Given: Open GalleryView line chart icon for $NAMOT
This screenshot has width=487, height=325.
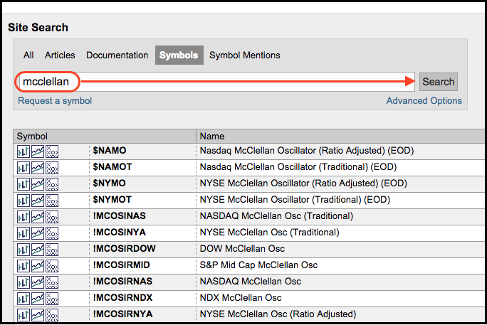Looking at the screenshot, I should coord(38,168).
